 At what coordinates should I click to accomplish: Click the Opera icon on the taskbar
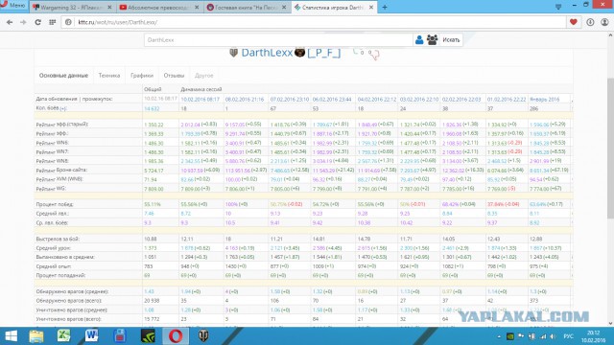pyautogui.click(x=176, y=336)
